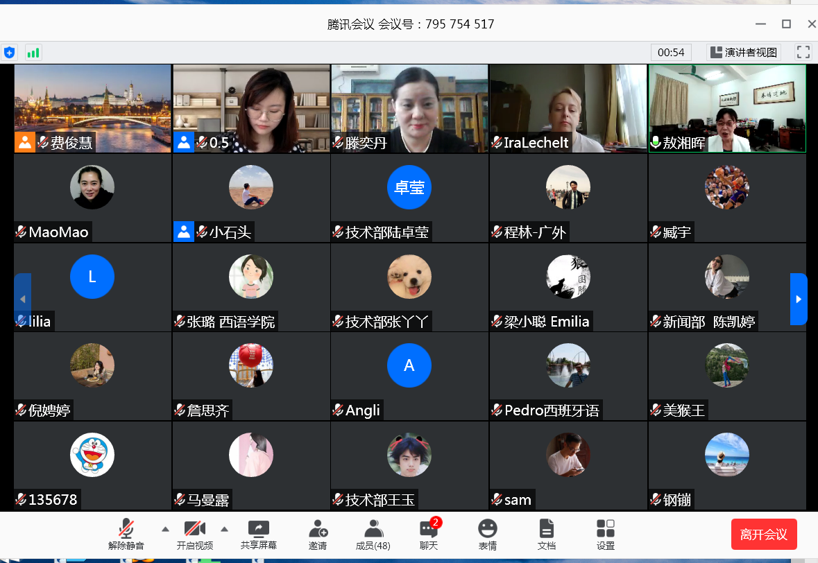The image size is (818, 563).
Task: Enter fullscreen mode with the corner icon
Action: 803,52
